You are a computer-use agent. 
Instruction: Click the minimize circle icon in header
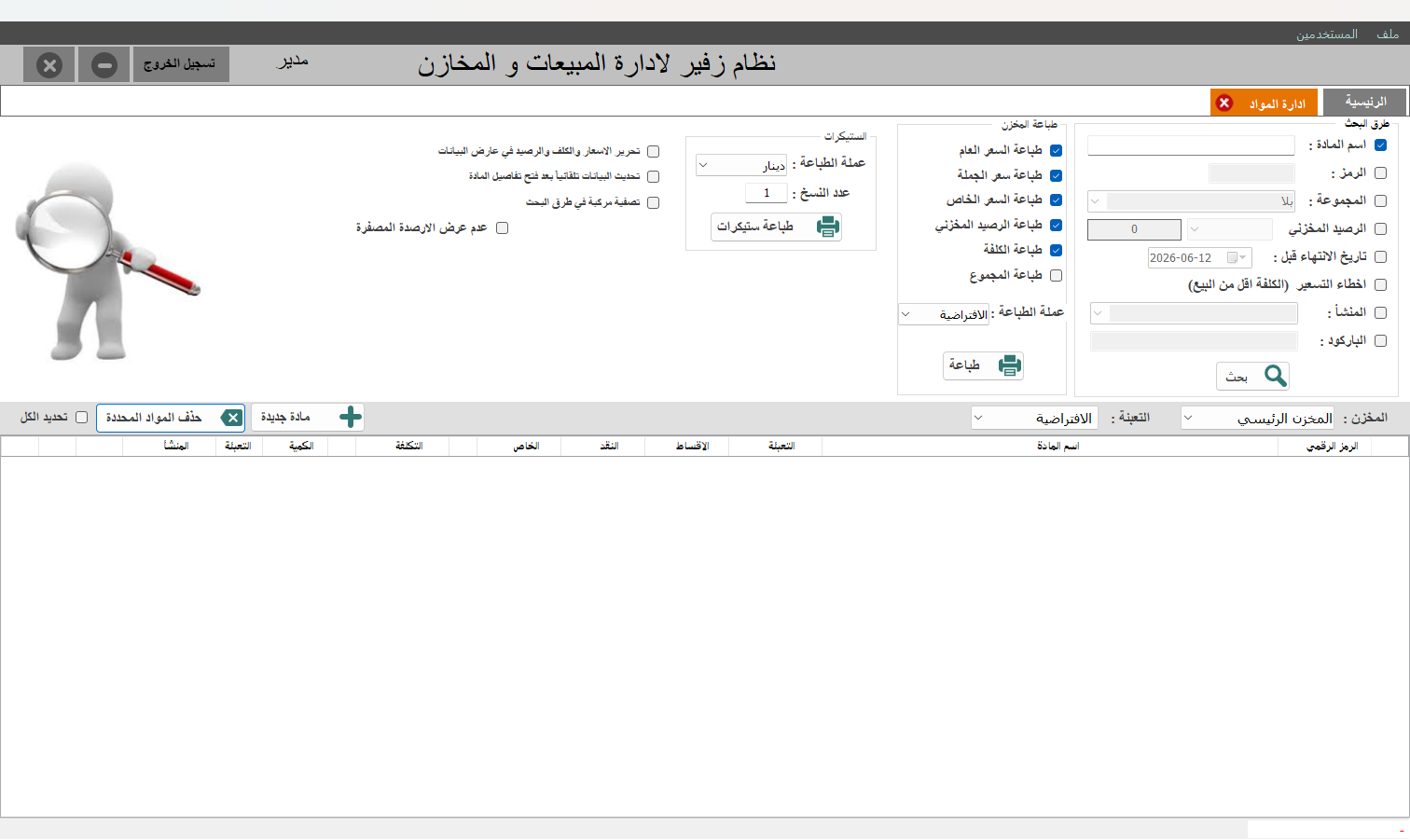[104, 65]
